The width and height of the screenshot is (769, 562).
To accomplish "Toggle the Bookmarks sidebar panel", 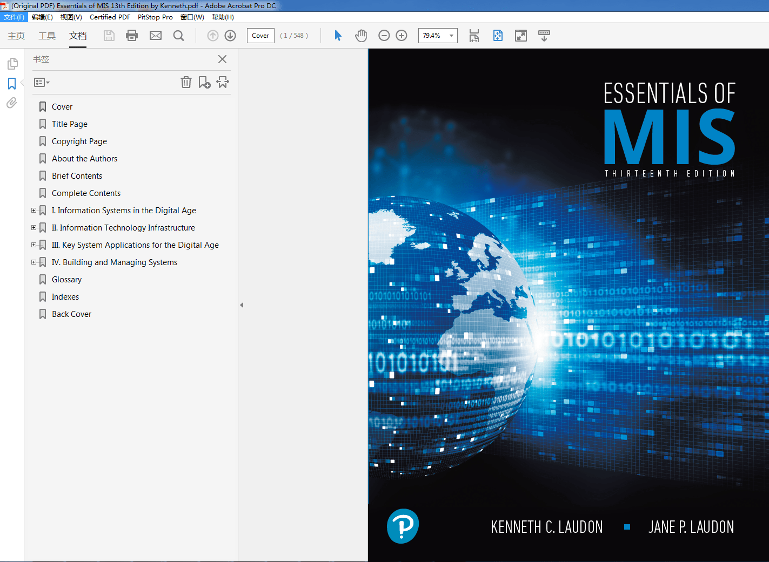I will pyautogui.click(x=11, y=84).
